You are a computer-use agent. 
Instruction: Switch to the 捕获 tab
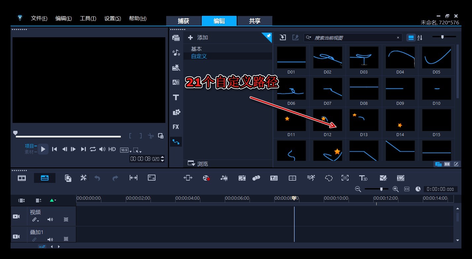point(184,21)
